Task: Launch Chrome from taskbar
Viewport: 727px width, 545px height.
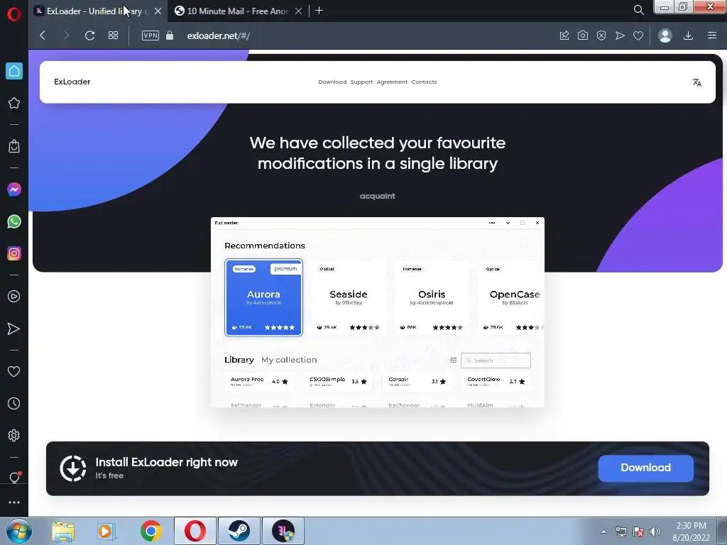Action: [151, 531]
